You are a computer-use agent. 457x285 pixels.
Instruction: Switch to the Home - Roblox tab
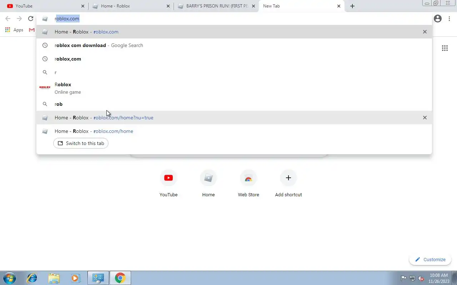(131, 6)
